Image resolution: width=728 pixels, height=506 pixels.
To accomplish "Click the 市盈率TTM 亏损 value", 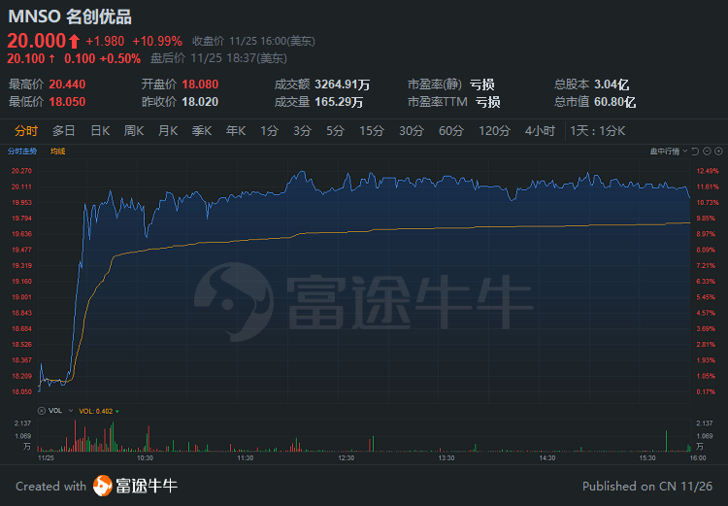I will [487, 102].
